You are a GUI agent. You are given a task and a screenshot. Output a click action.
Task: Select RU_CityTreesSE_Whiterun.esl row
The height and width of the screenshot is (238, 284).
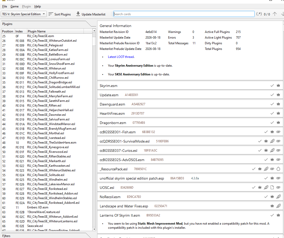coord(47,68)
